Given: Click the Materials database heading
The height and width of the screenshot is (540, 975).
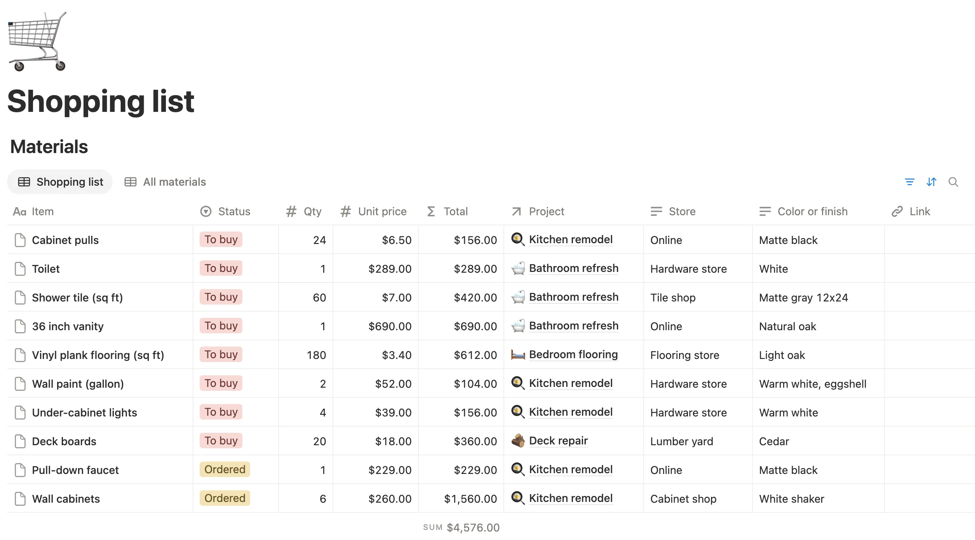Looking at the screenshot, I should [x=49, y=147].
